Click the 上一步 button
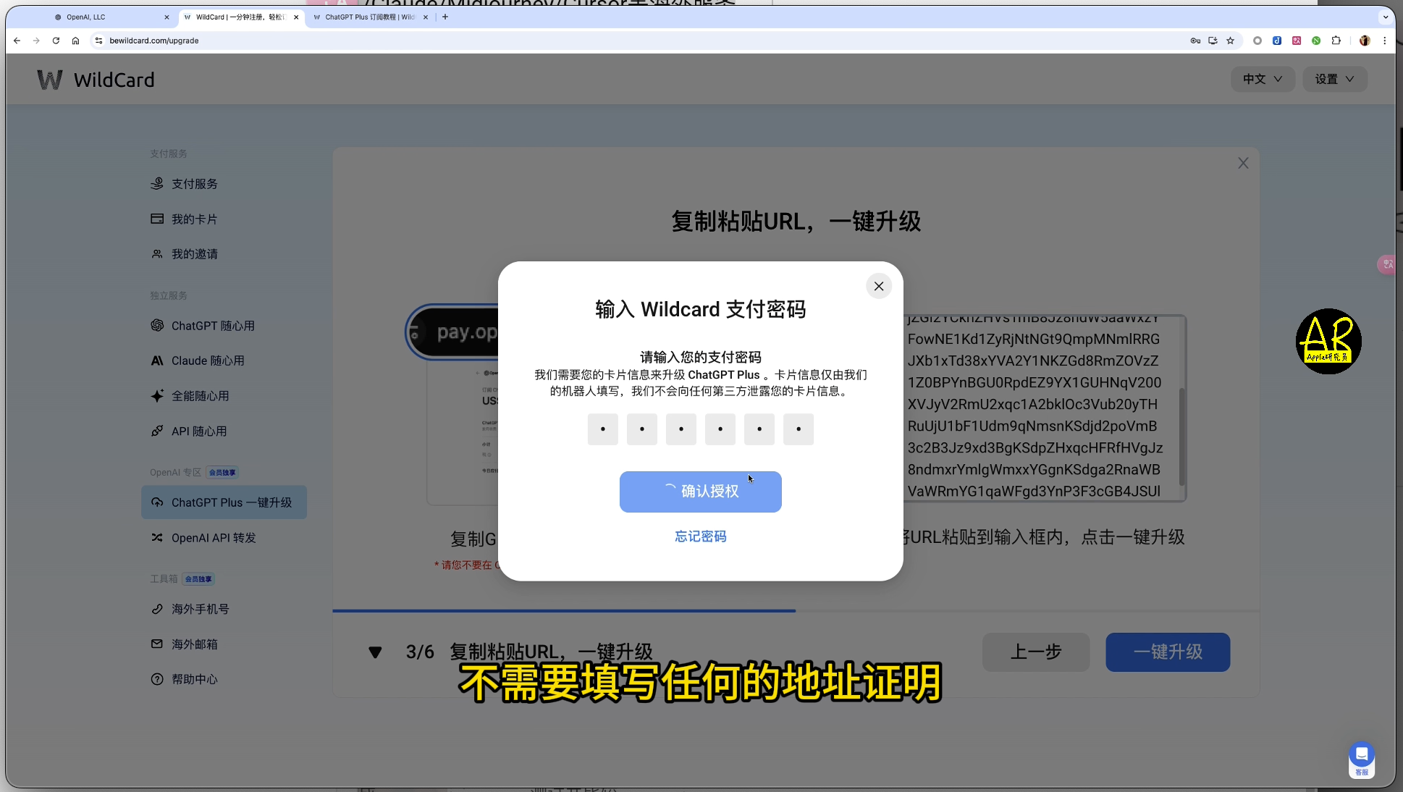The width and height of the screenshot is (1403, 792). (1035, 652)
